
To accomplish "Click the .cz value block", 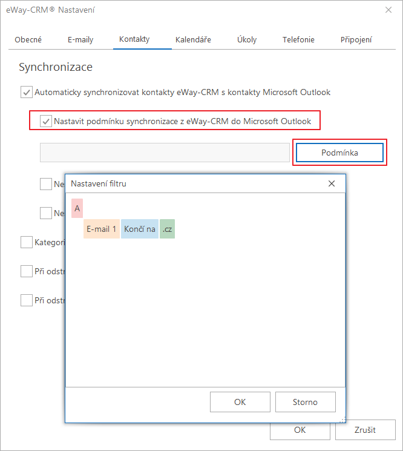I will 167,229.
